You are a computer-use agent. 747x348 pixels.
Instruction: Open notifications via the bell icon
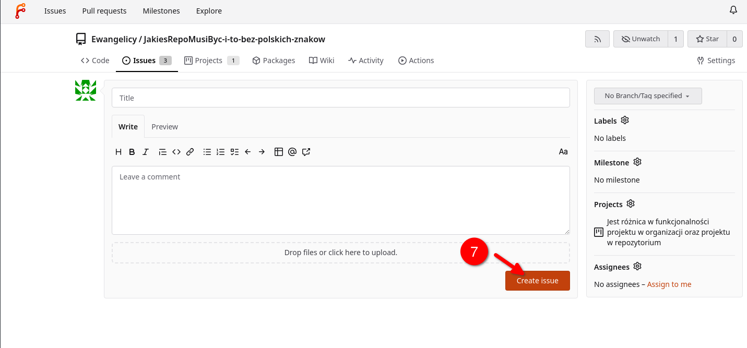733,10
